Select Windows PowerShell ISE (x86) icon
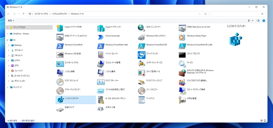273x128 pixels. 182,46
